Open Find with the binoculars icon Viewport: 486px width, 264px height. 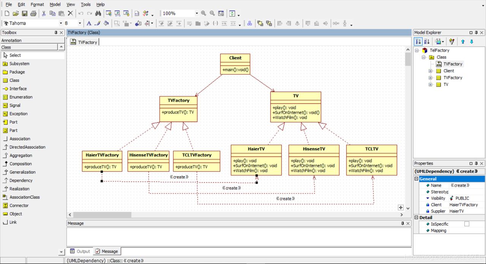[98, 13]
